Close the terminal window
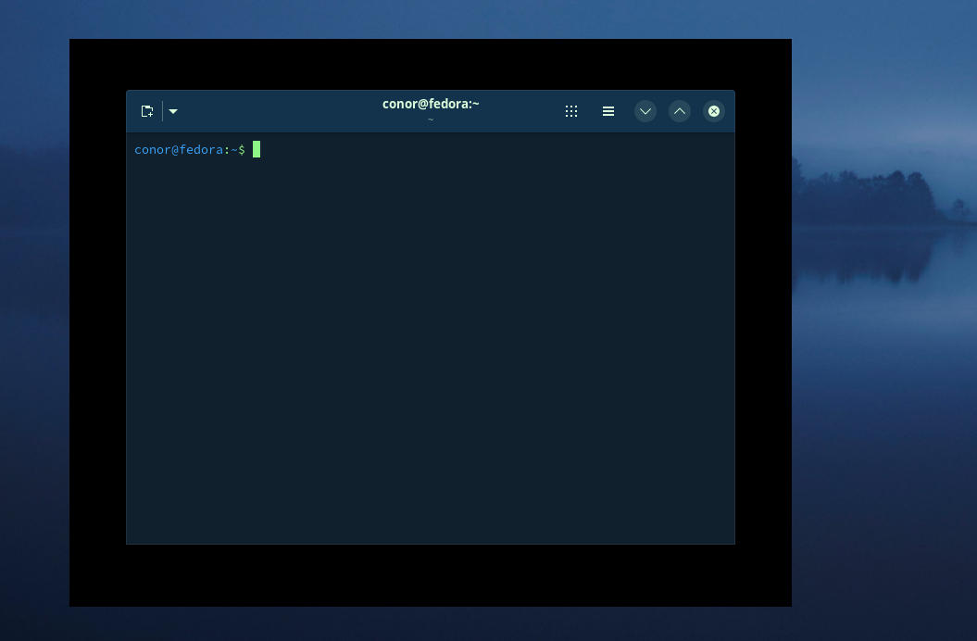The width and height of the screenshot is (977, 641). (x=714, y=111)
